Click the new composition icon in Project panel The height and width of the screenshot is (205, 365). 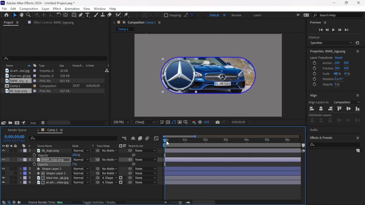tap(17, 123)
